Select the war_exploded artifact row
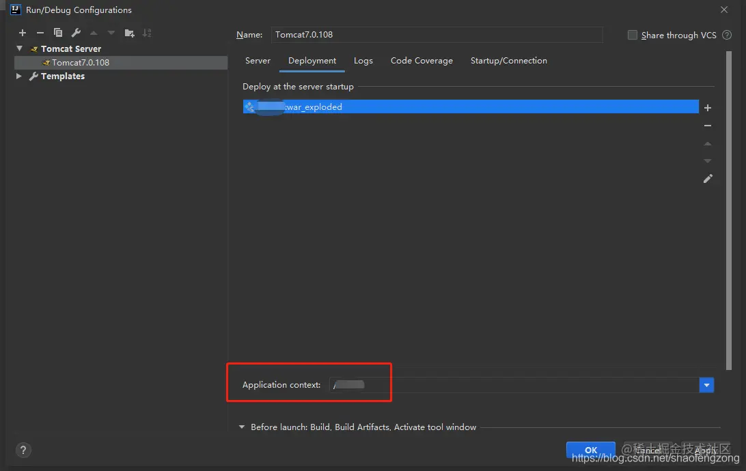The image size is (746, 471). (471, 106)
